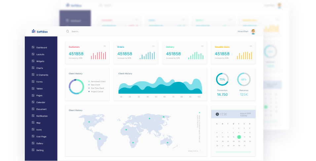Image resolution: width=316 pixels, height=161 pixels.
Task: Select the Permanent Client legend entry
Action: (97, 81)
